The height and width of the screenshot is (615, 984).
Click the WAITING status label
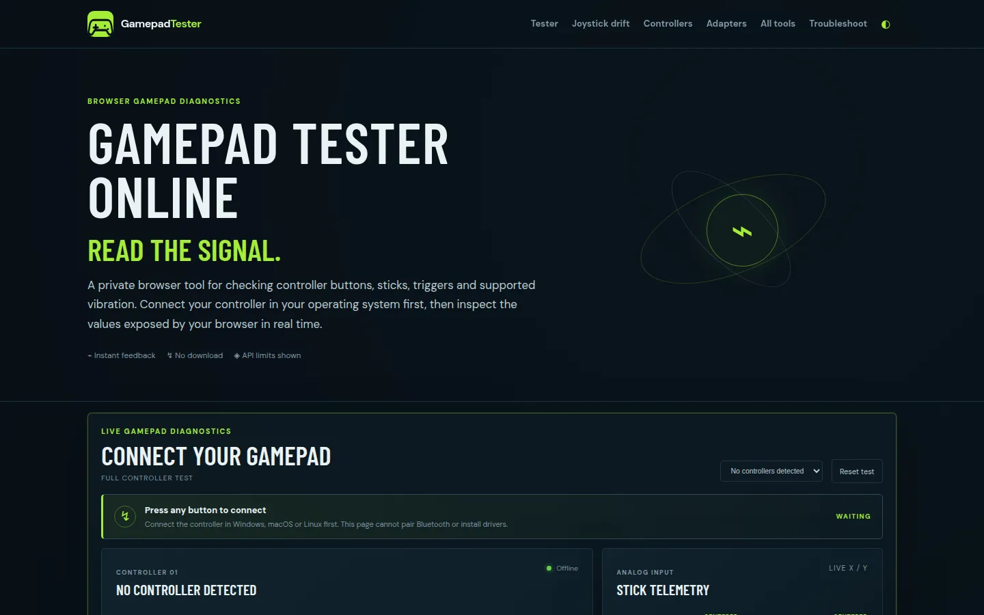[x=853, y=517]
